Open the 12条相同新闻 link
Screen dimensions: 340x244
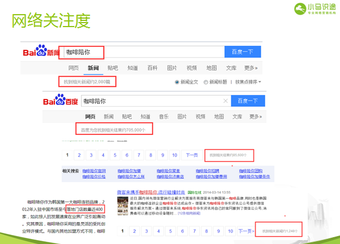coord(189,213)
